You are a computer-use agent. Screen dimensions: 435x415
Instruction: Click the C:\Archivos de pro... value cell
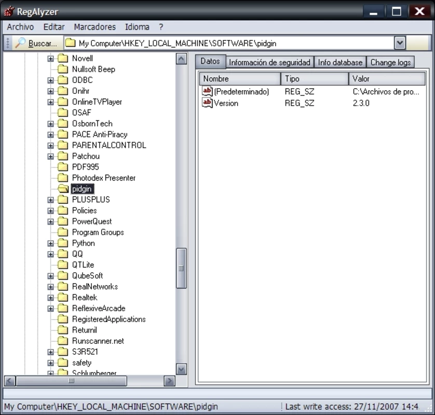point(386,91)
